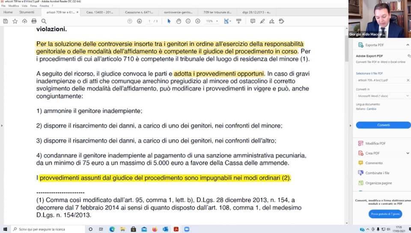Expand the Crea PDF chevron
The height and width of the screenshot is (233, 411).
tap(408, 153)
